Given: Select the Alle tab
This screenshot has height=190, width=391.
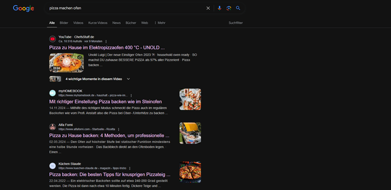Looking at the screenshot, I should [52, 22].
